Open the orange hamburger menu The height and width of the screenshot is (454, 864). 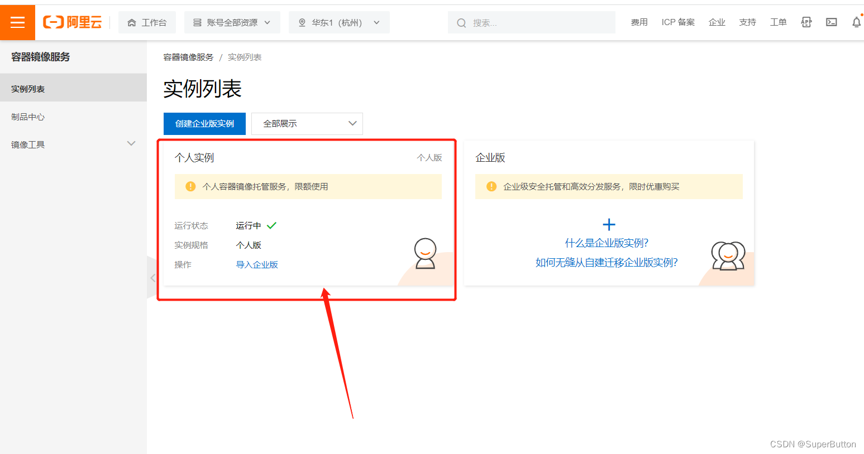[x=17, y=22]
